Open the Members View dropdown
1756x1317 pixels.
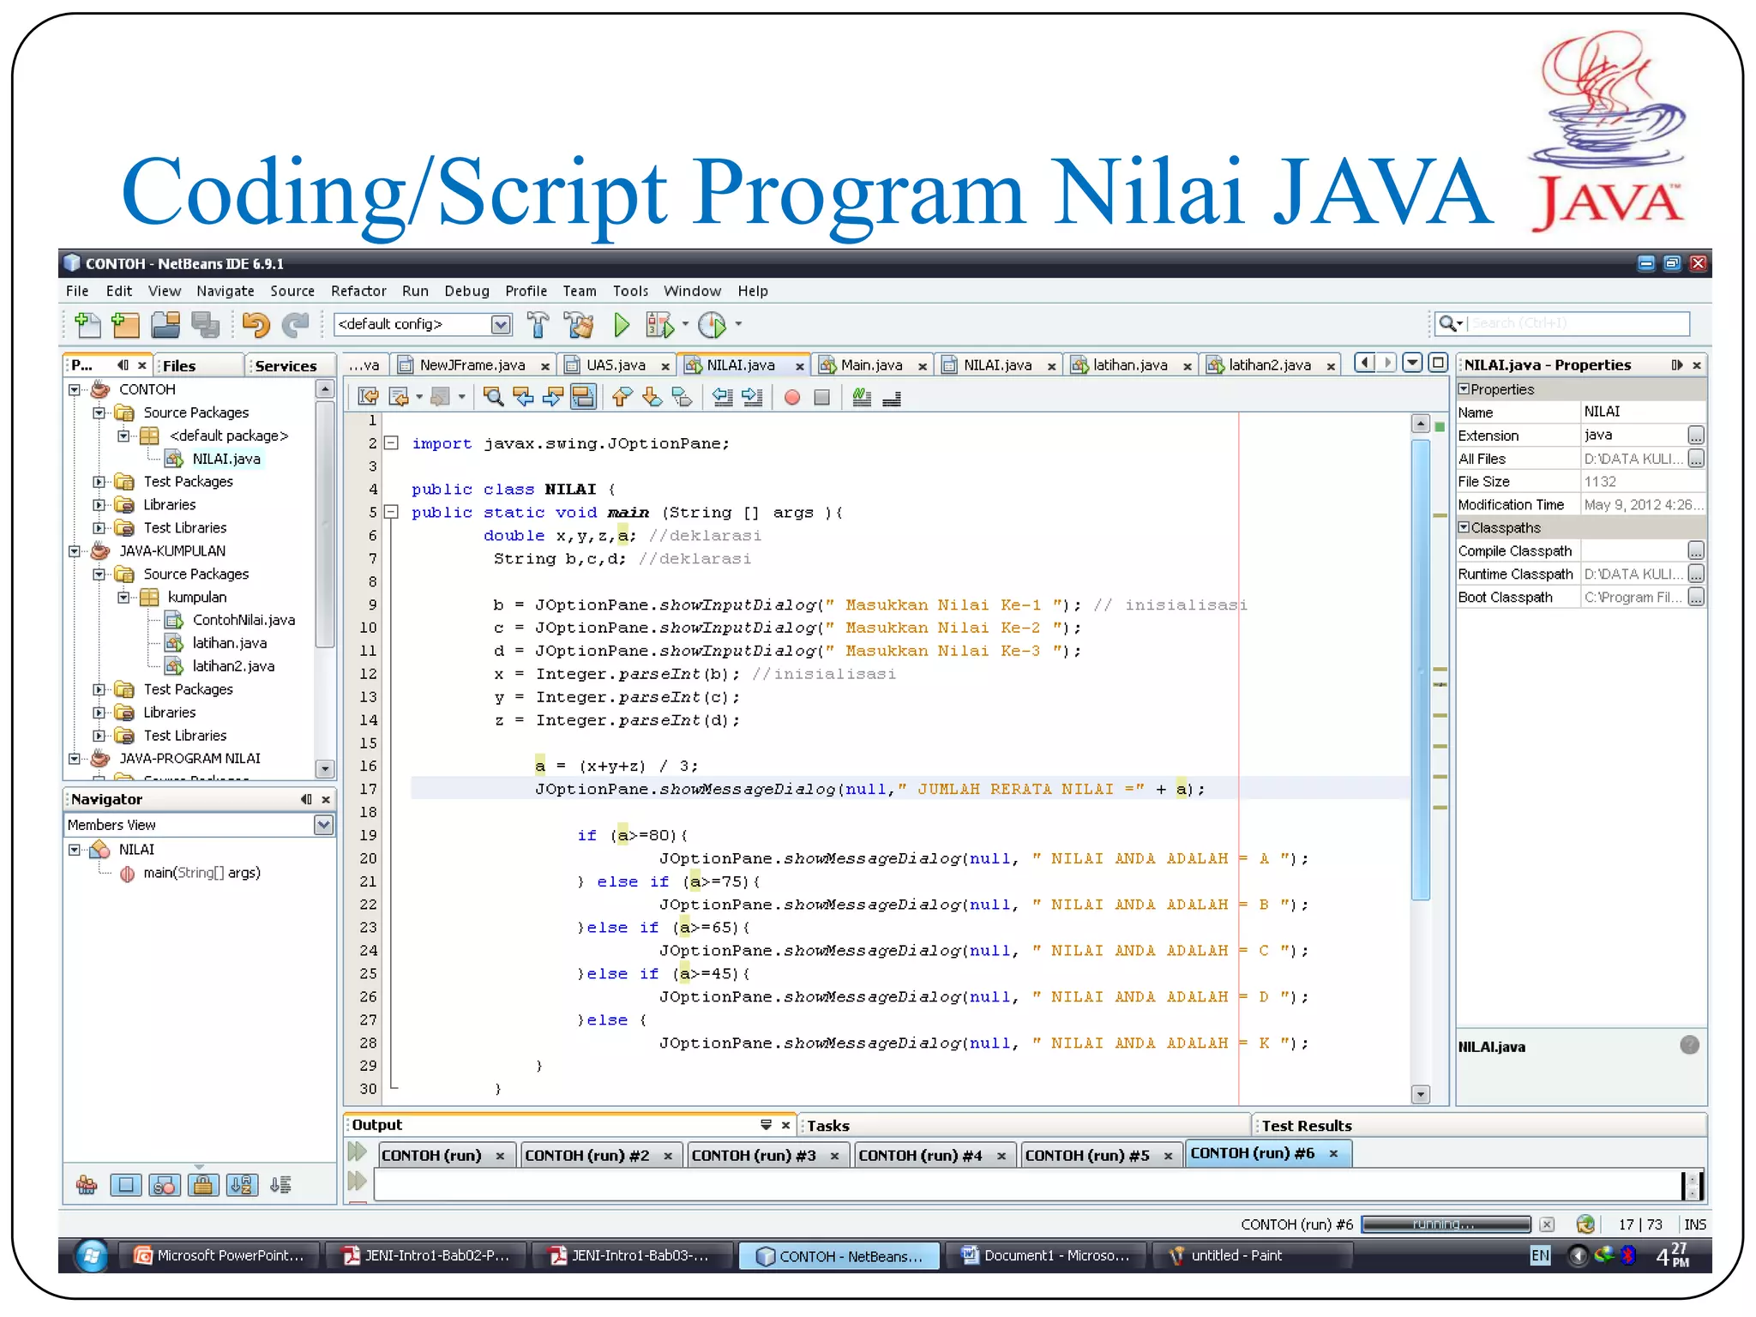pos(323,825)
